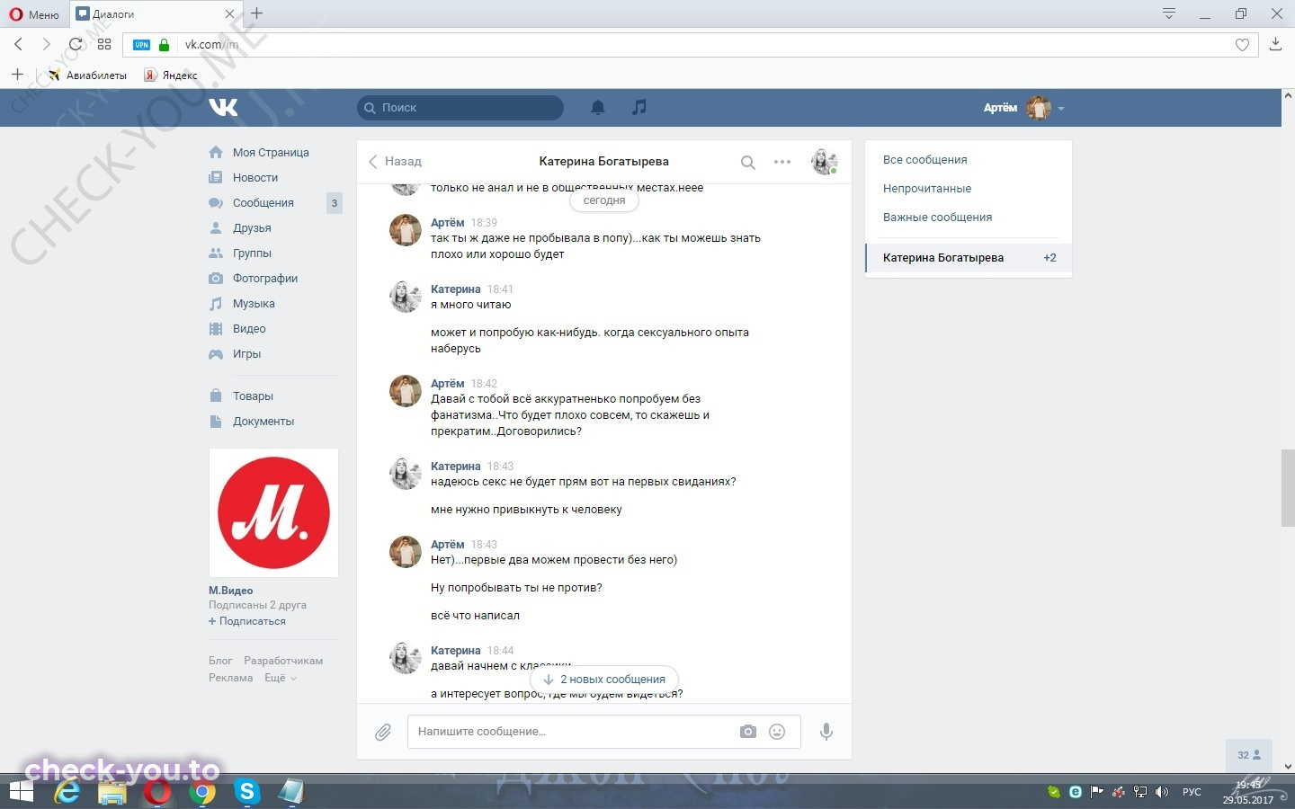Viewport: 1295px width, 809px height.
Task: Open Opera tab menu icon
Action: click(1169, 13)
